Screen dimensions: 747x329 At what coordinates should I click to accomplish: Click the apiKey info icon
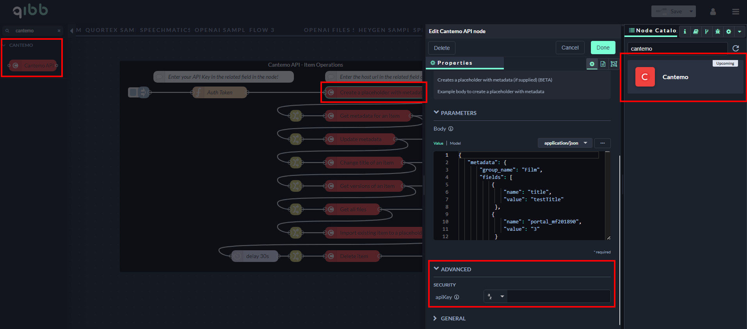tap(457, 297)
